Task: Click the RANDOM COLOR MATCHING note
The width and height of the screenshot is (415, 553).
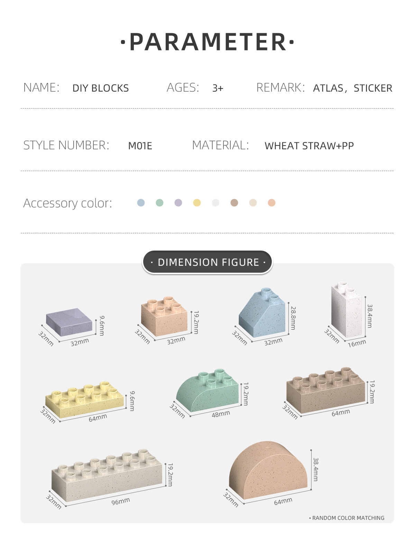Action: [348, 518]
